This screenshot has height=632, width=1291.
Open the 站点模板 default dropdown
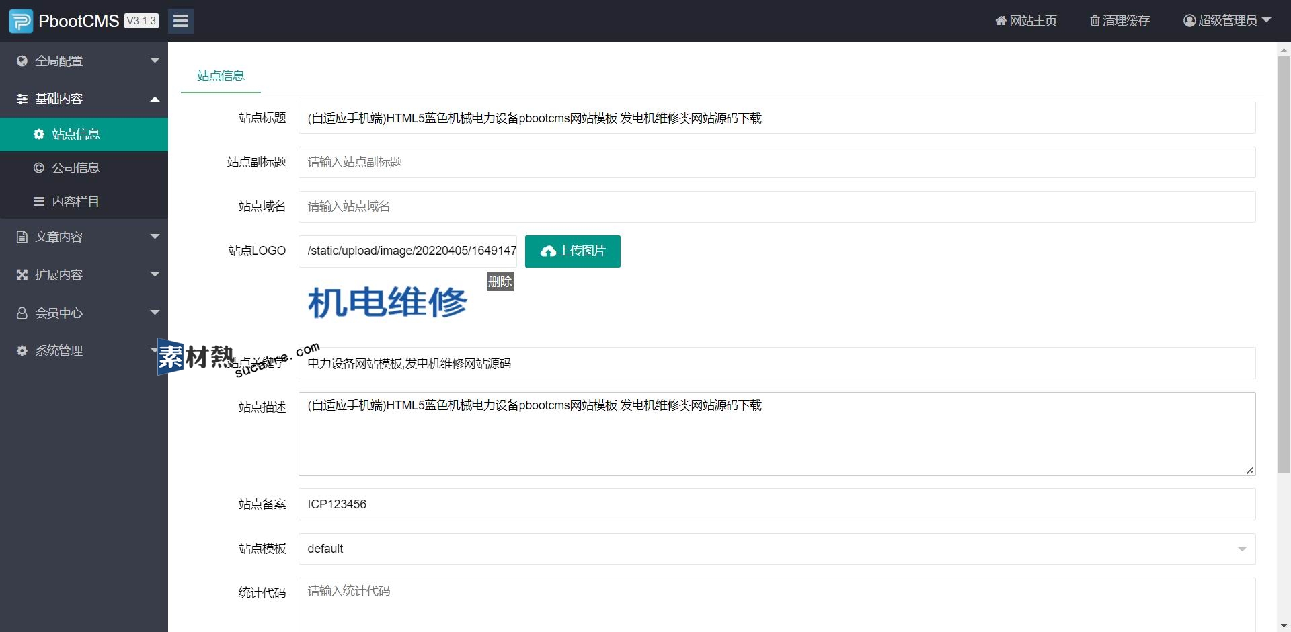[x=777, y=549]
